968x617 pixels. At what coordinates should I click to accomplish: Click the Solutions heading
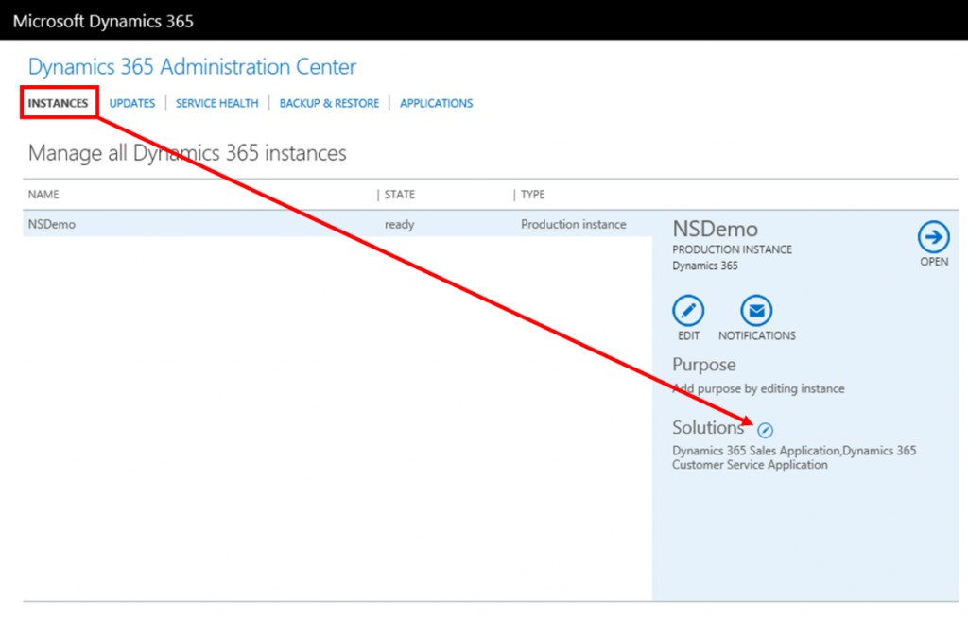pos(708,427)
